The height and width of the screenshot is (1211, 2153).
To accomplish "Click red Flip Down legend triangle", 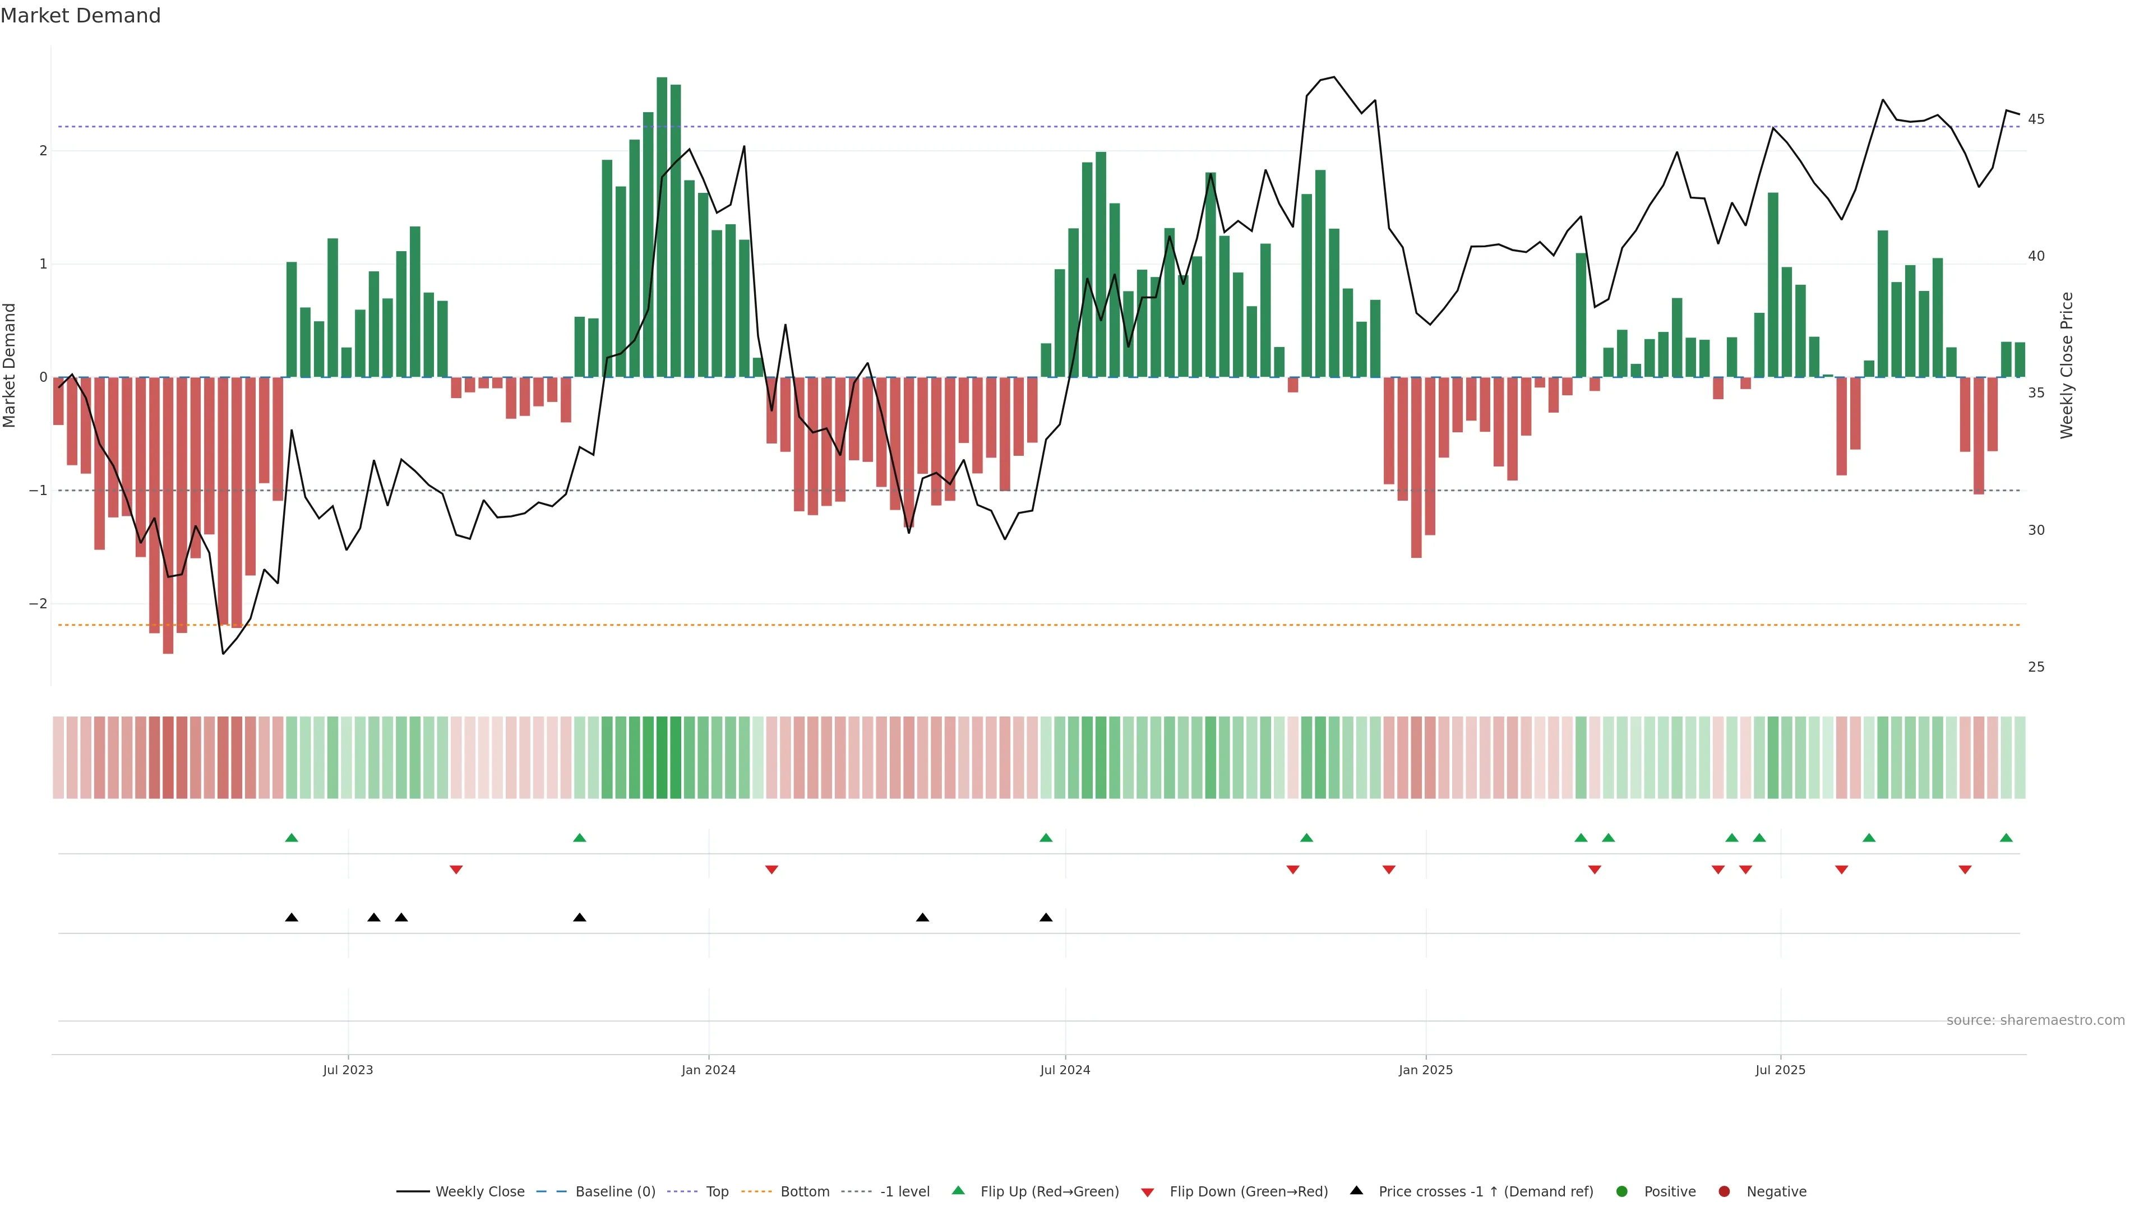I will point(1148,1192).
